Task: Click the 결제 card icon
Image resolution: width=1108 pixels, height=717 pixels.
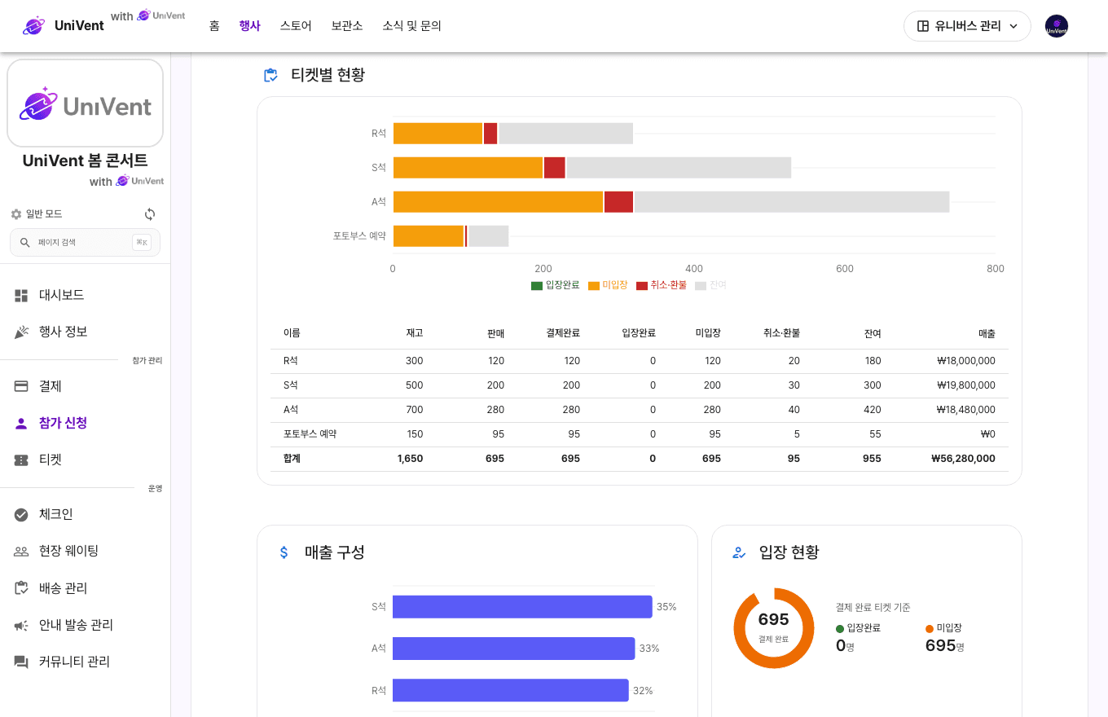Action: click(x=21, y=386)
